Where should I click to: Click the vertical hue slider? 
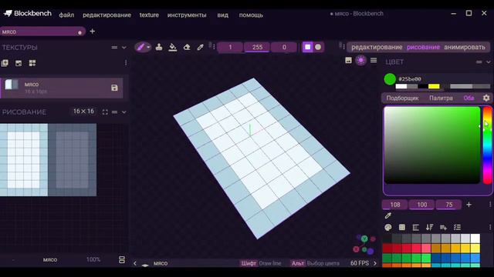(487, 145)
